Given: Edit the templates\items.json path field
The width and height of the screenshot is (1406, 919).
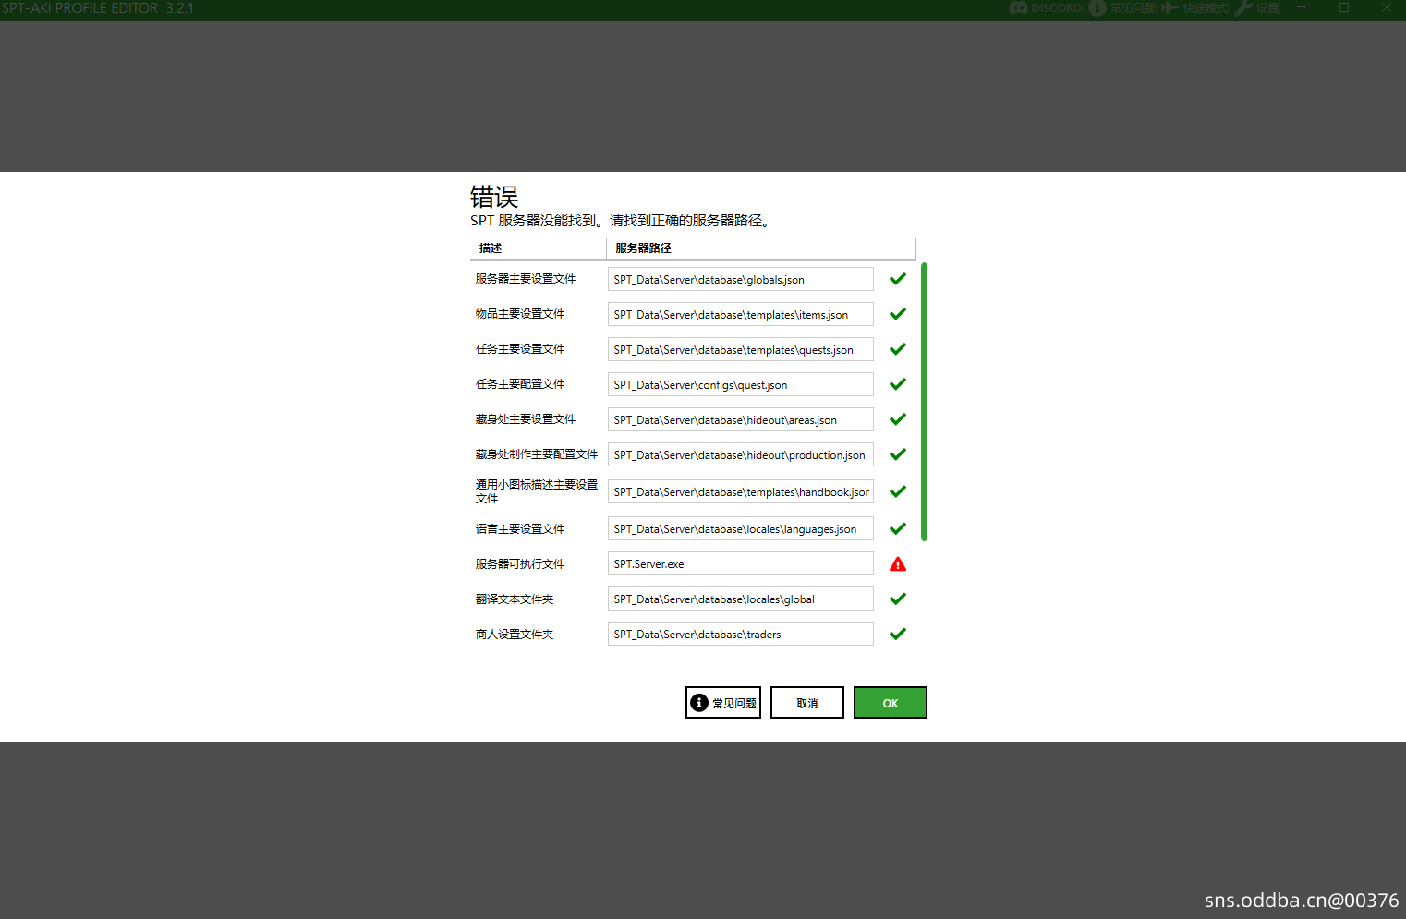Looking at the screenshot, I should point(741,314).
